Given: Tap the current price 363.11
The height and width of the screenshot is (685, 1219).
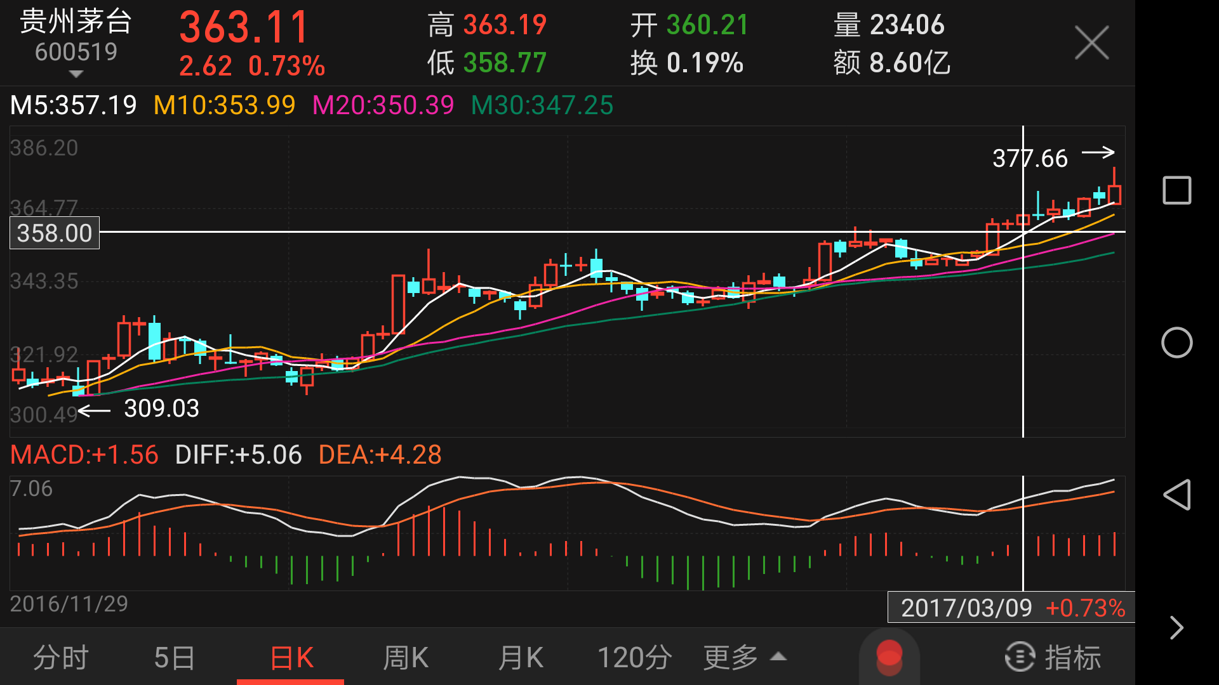Looking at the screenshot, I should (x=244, y=27).
